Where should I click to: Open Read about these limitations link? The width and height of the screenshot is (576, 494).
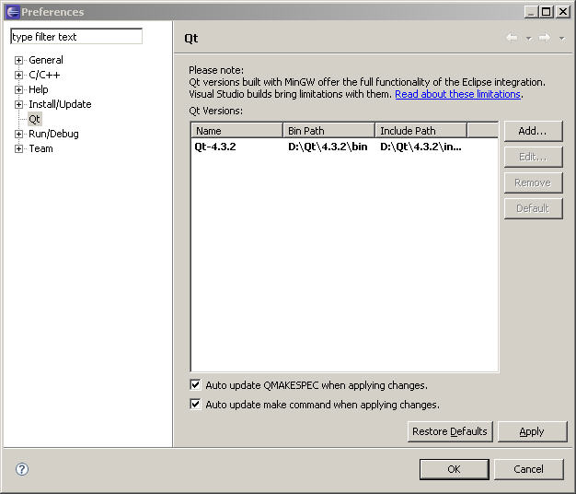point(457,94)
